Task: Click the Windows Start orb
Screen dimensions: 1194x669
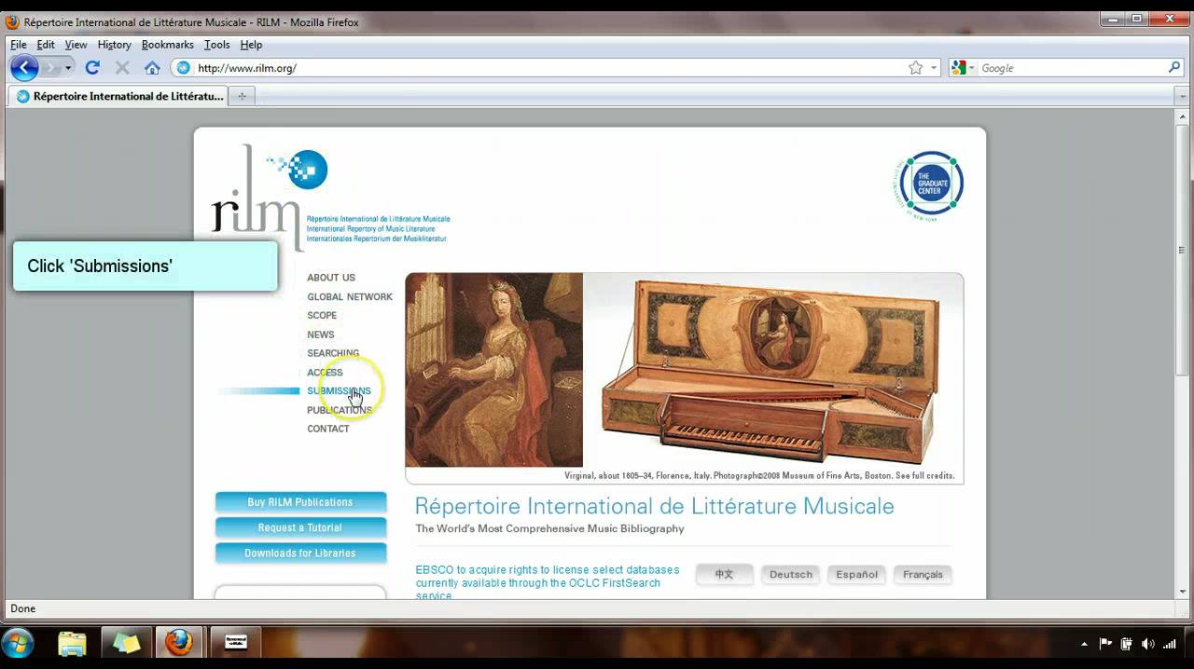Action: tap(18, 643)
